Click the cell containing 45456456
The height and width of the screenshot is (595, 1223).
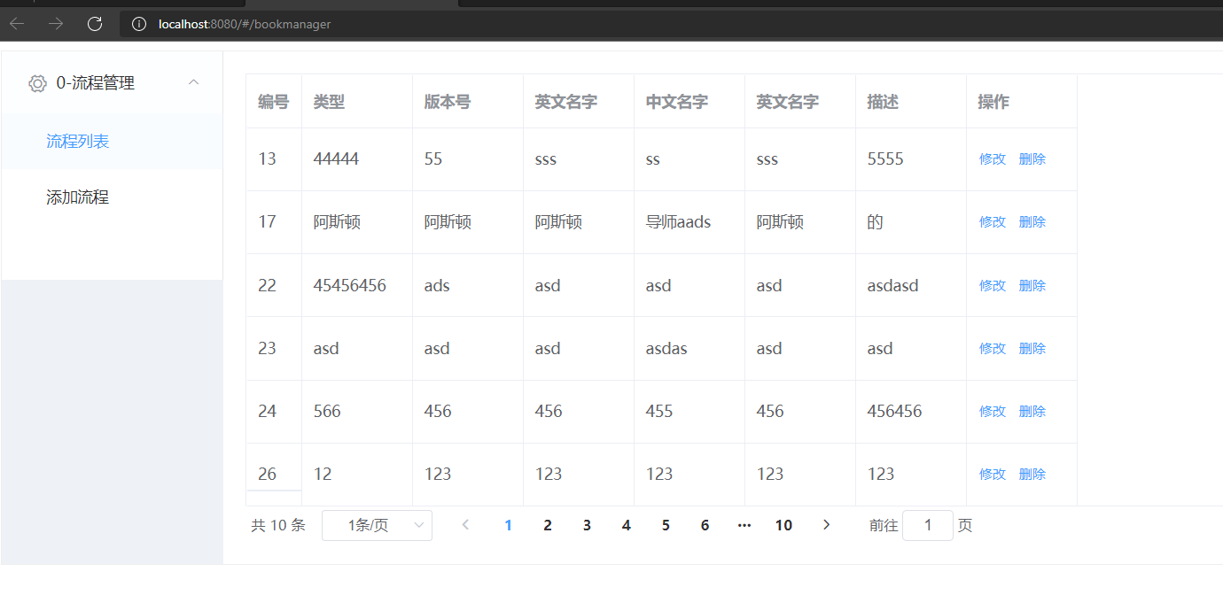[357, 286]
